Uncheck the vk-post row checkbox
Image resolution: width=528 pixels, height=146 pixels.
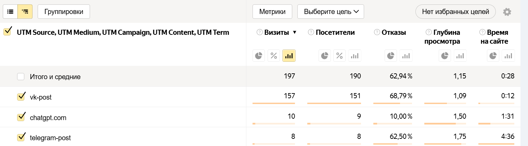[x=21, y=97]
